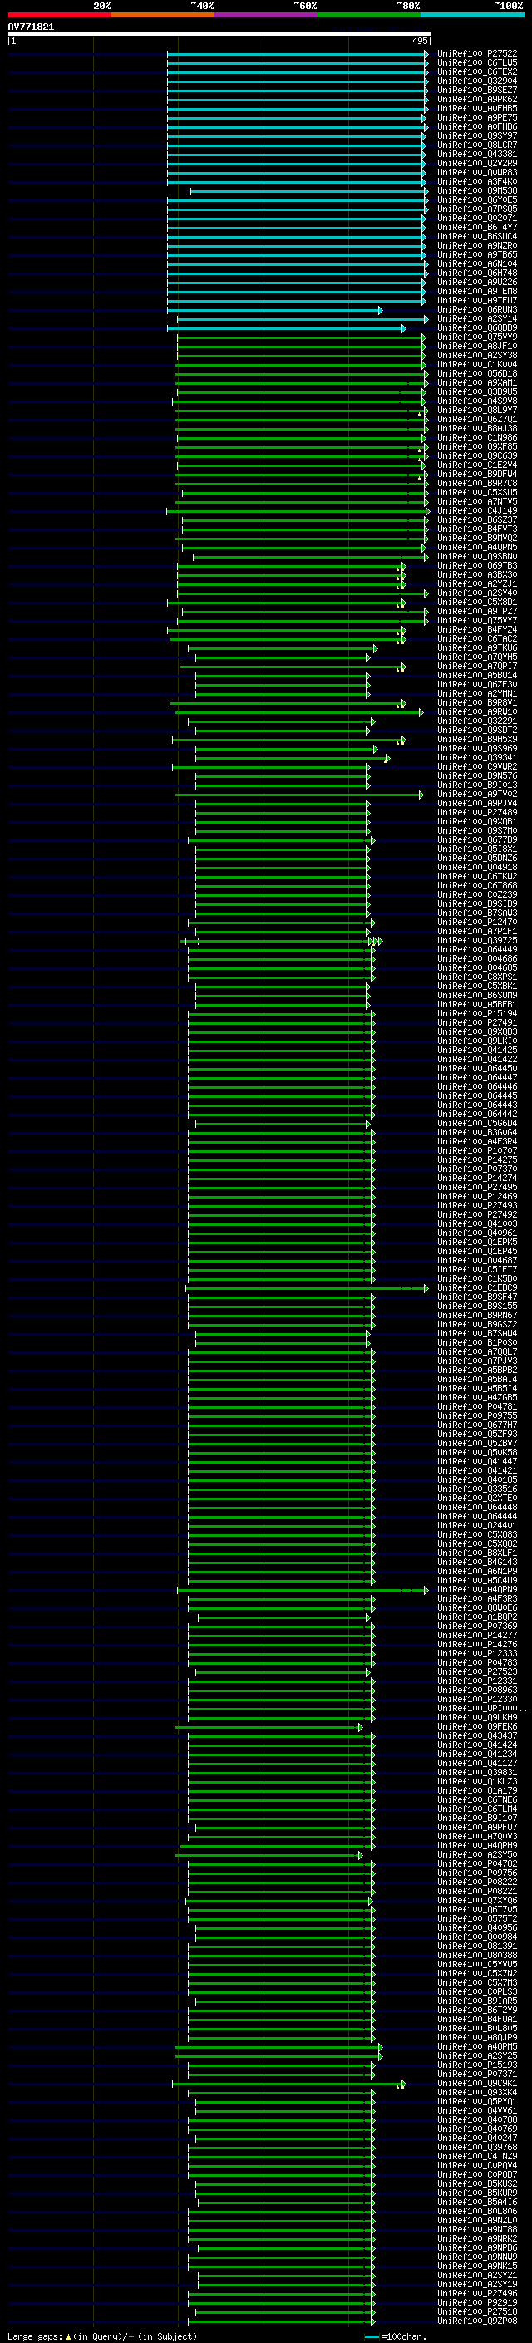Select hit label UniRef100_A2SY40
Viewport: 532px width, 2343px height.
[476, 593]
